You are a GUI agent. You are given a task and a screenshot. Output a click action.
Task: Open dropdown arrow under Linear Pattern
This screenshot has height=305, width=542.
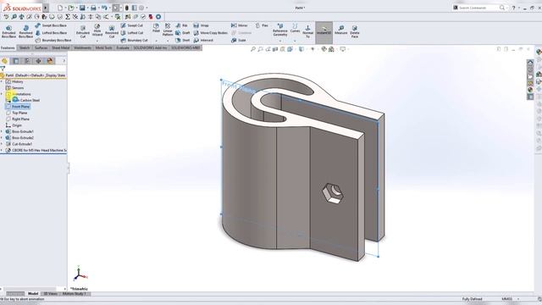[168, 41]
